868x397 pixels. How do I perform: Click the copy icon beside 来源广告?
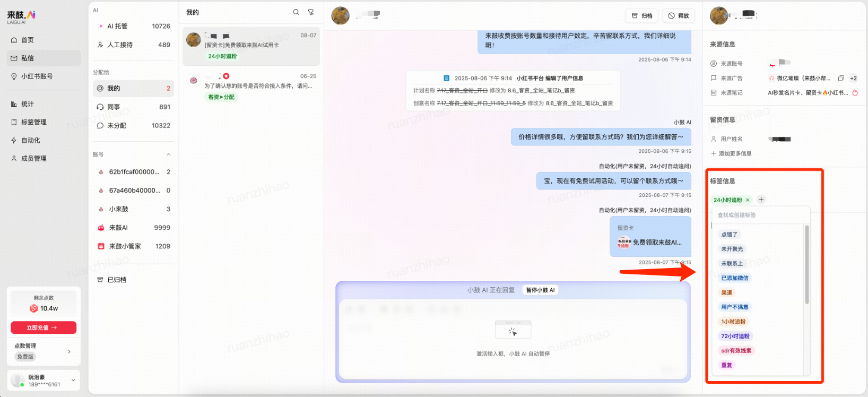click(x=841, y=78)
